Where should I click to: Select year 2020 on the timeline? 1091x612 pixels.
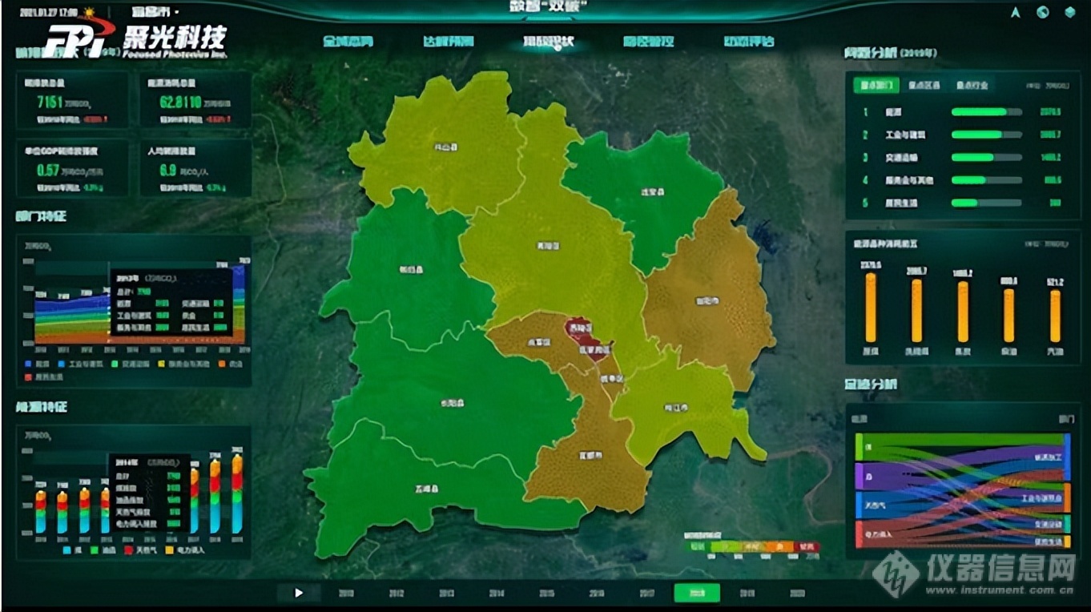[796, 594]
